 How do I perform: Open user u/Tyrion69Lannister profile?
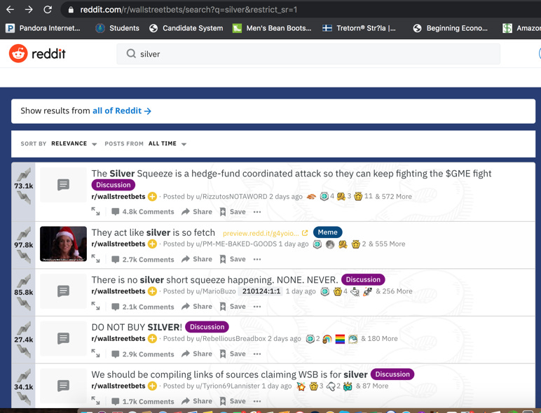point(228,386)
